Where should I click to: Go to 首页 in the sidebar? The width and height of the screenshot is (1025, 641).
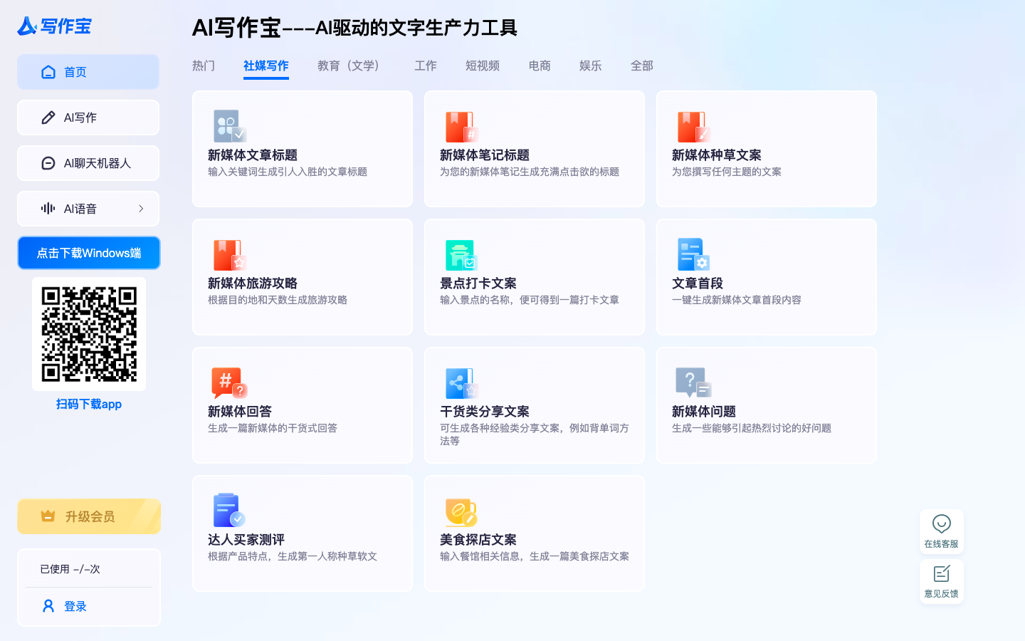pyautogui.click(x=88, y=72)
